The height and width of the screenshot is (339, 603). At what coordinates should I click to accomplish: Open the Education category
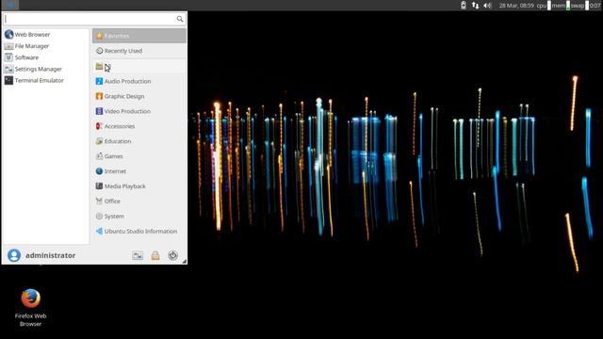(139, 141)
